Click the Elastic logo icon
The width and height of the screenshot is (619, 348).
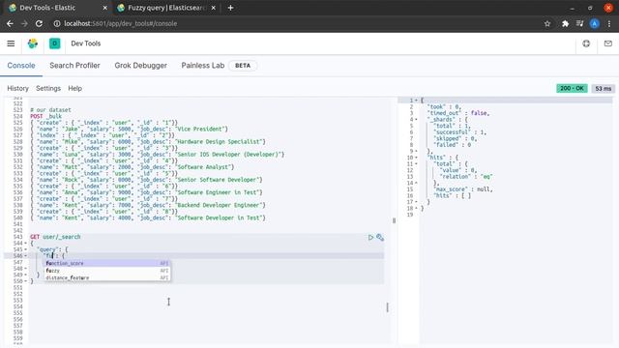(33, 43)
